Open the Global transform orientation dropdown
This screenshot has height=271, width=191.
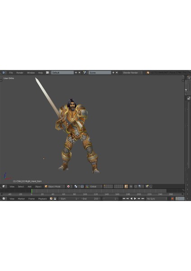tap(95, 187)
